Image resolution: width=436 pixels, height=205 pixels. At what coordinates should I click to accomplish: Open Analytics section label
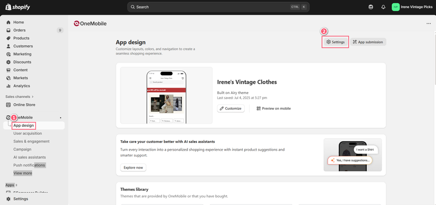point(22,86)
